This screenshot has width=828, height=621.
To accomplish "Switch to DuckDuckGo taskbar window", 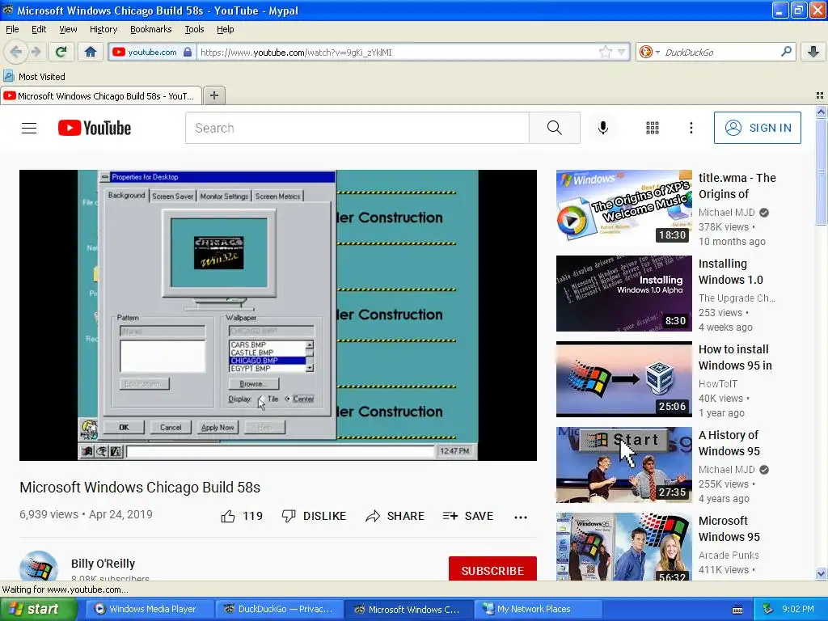I will pyautogui.click(x=279, y=609).
